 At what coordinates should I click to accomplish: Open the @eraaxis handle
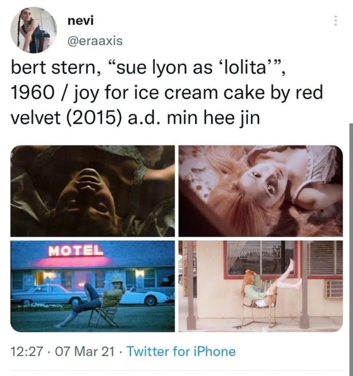point(95,41)
